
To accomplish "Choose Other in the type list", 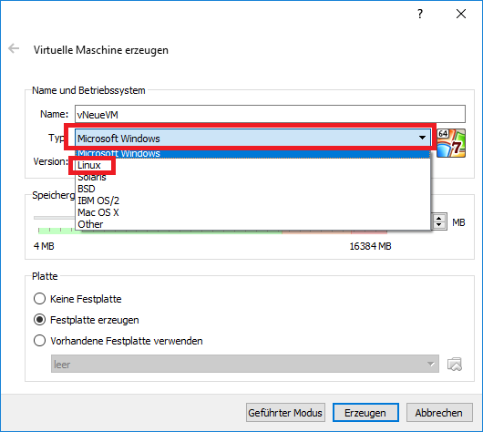I will click(x=252, y=224).
